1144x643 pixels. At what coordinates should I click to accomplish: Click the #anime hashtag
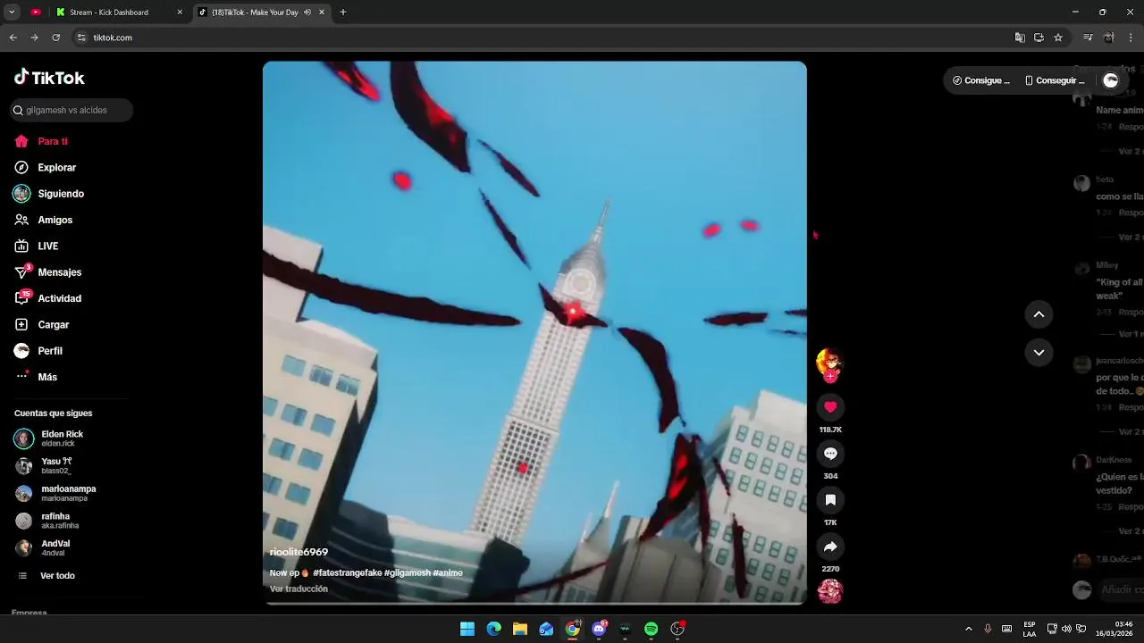448,572
